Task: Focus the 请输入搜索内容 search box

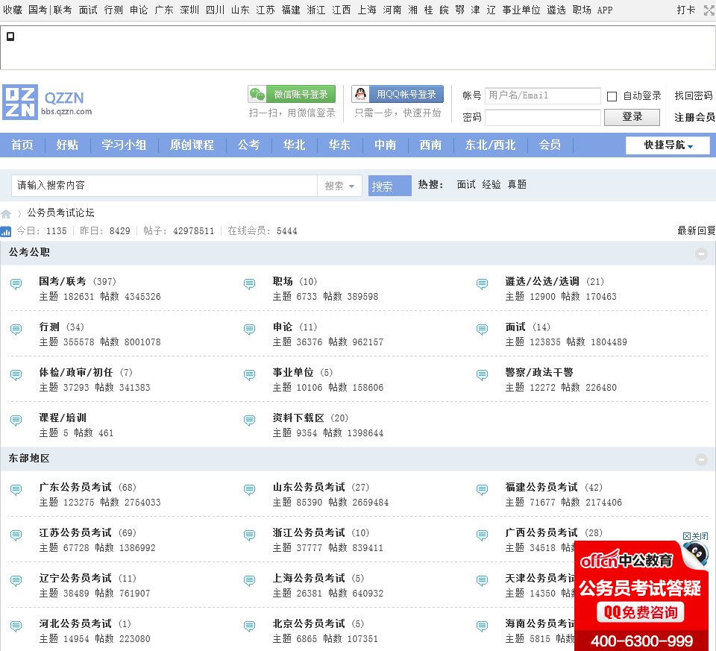Action: coord(164,186)
